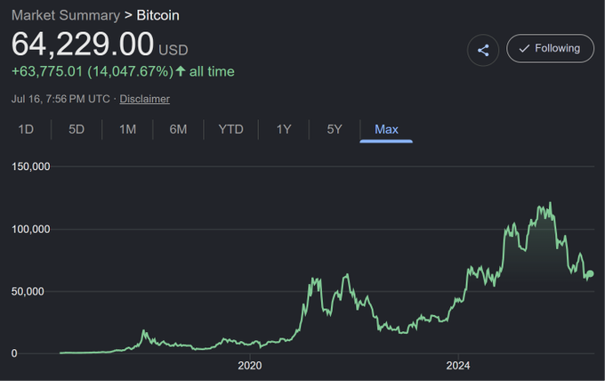
Task: Click the 2020 x-axis label
Action: (250, 366)
